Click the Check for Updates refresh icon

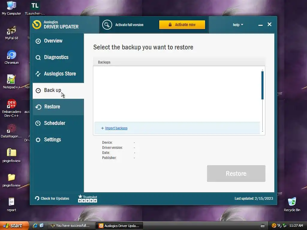[37, 198]
